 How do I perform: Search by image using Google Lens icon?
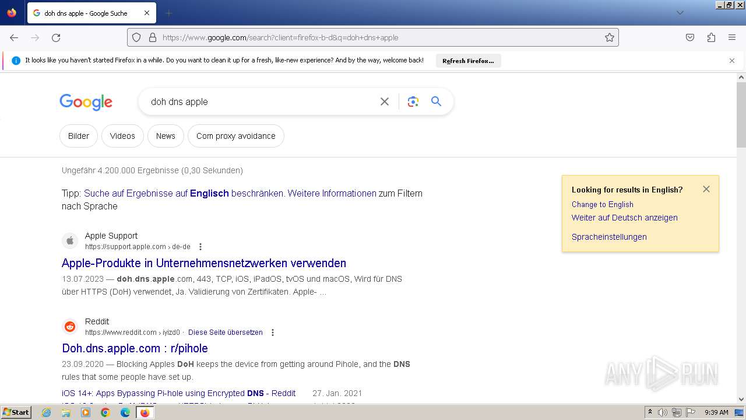[413, 101]
